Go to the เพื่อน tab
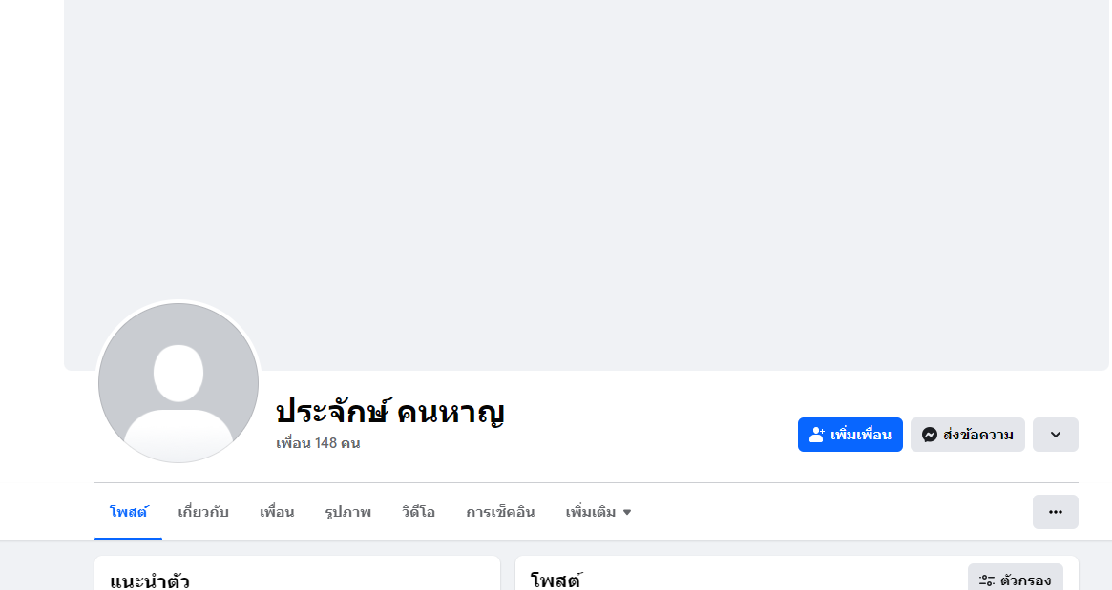The height and width of the screenshot is (590, 1112). 277,512
